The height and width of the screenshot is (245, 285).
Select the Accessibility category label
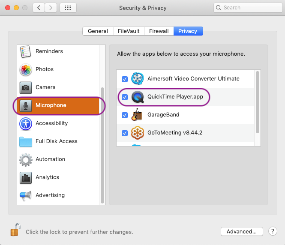click(x=51, y=123)
